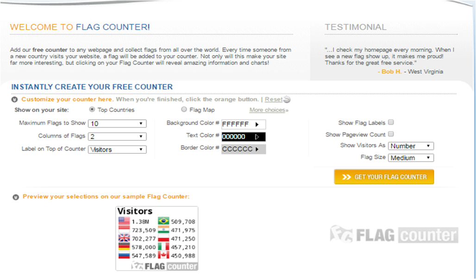Click the 457,210 visitor count
Viewport: 476px width, 279px height.
coord(183,247)
